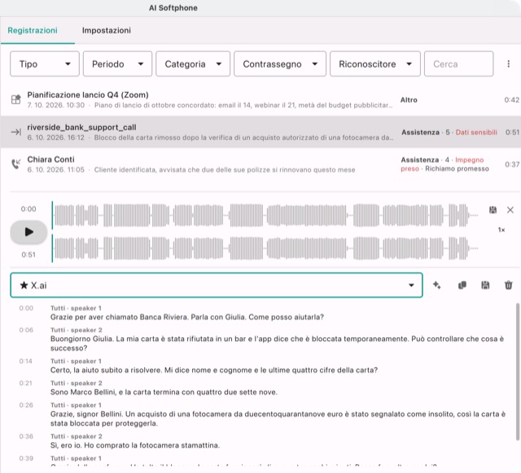Click the line "Grazie per aver chiamato Banca Riviera"
The width and height of the screenshot is (521, 473).
click(x=187, y=318)
